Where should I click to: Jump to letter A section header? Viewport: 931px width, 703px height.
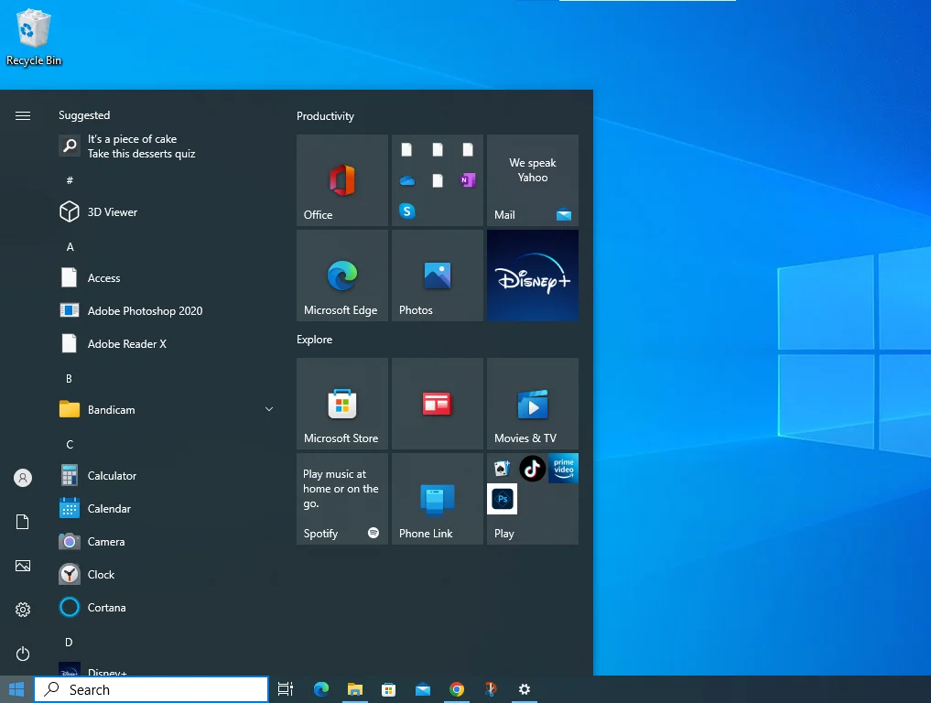click(70, 247)
